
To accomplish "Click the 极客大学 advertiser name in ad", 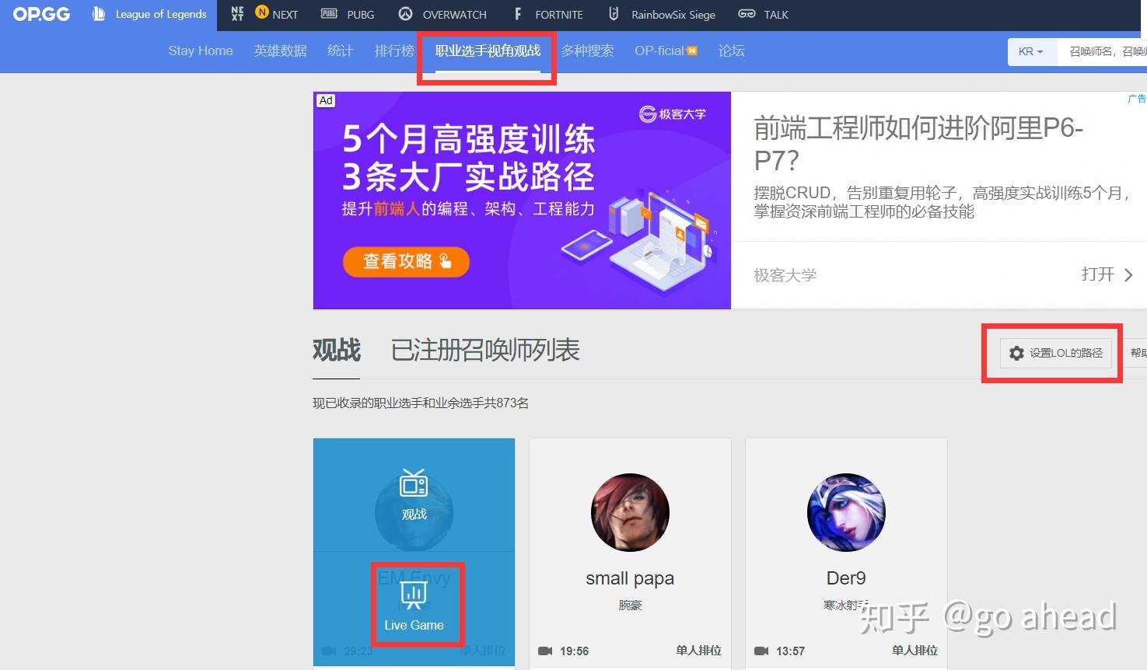I will point(785,275).
